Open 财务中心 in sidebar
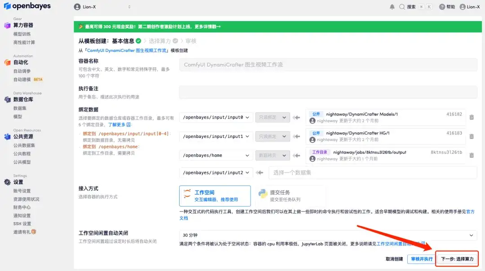The width and height of the screenshot is (485, 271). point(22,207)
